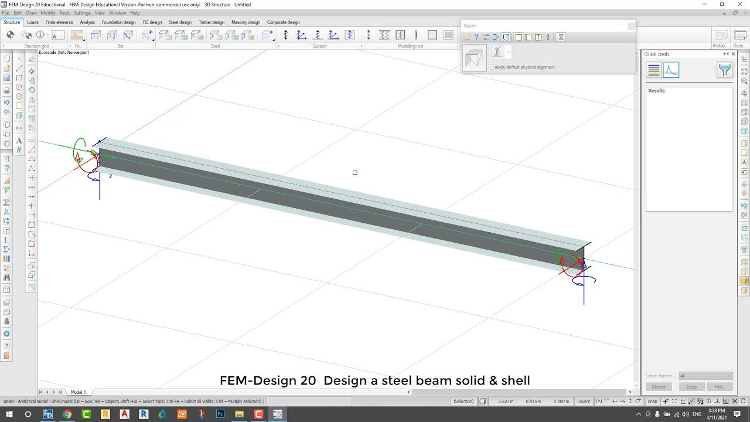Pin the Quick tools panel
The image size is (750, 422).
(726, 54)
